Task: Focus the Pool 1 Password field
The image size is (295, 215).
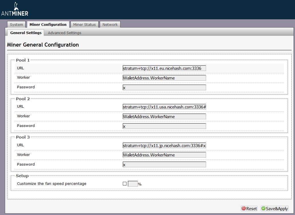Action: (164, 87)
